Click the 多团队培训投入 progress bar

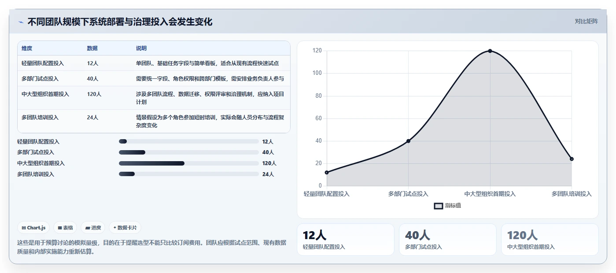pos(188,174)
